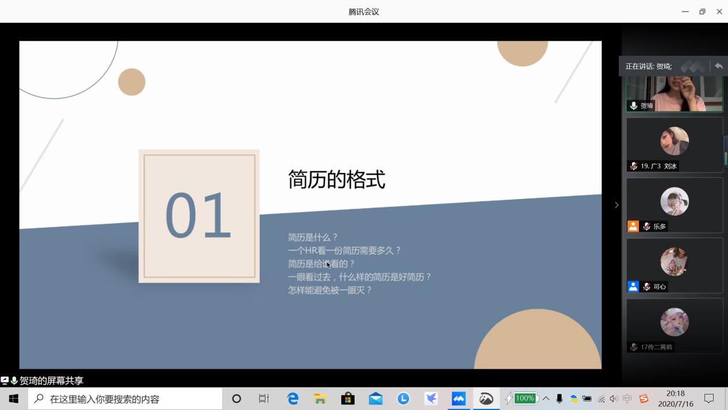This screenshot has width=728, height=410.
Task: Click the 贺琦的屏幕共享 label
Action: click(51, 381)
